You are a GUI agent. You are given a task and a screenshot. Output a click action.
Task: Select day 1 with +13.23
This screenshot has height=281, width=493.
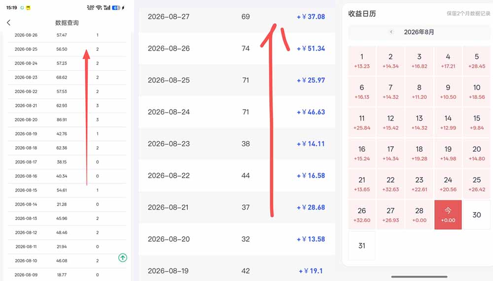pyautogui.click(x=362, y=61)
